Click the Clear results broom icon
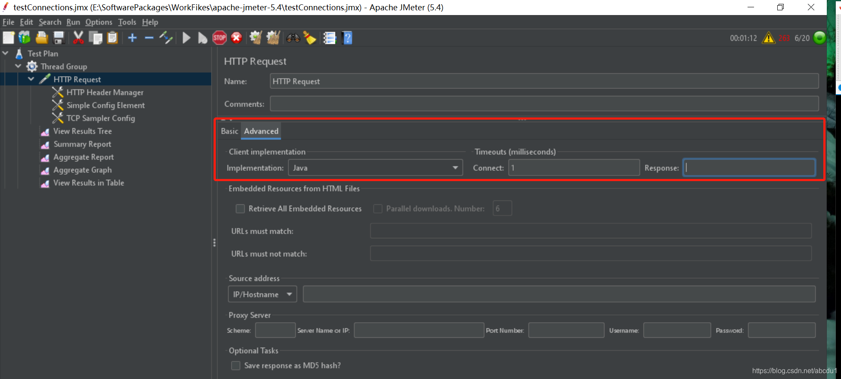Screen dimensions: 841x379 tap(256, 38)
